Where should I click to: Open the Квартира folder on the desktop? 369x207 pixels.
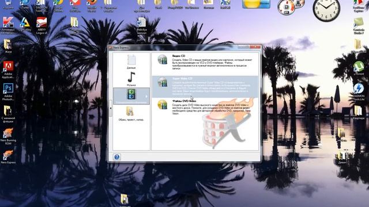click(x=359, y=113)
